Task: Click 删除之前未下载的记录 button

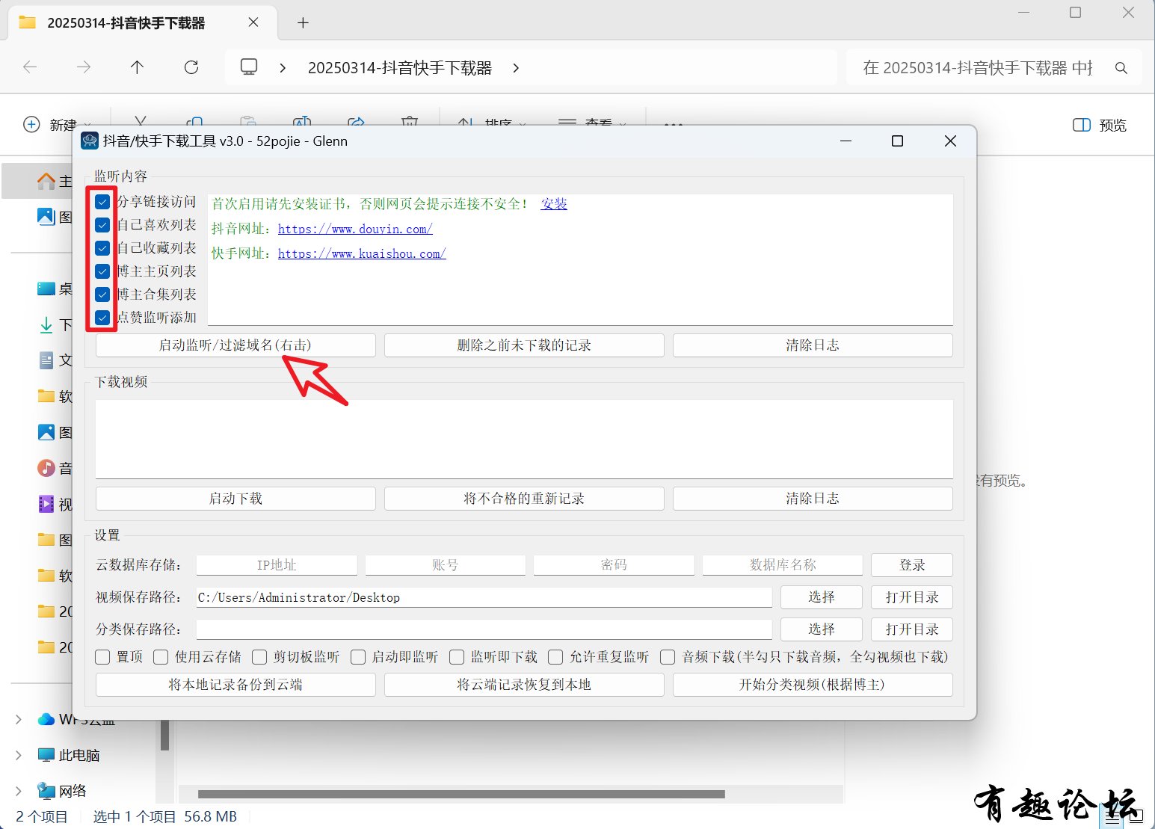Action: click(x=524, y=345)
